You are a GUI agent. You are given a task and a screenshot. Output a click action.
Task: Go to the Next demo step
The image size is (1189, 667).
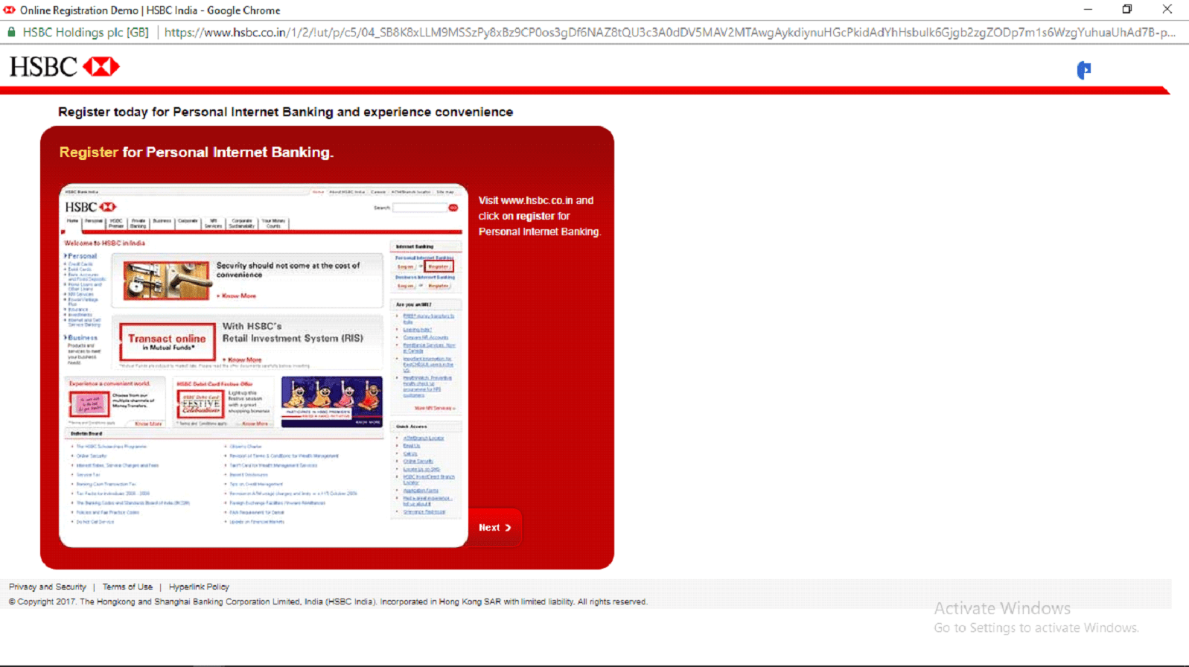pyautogui.click(x=495, y=527)
